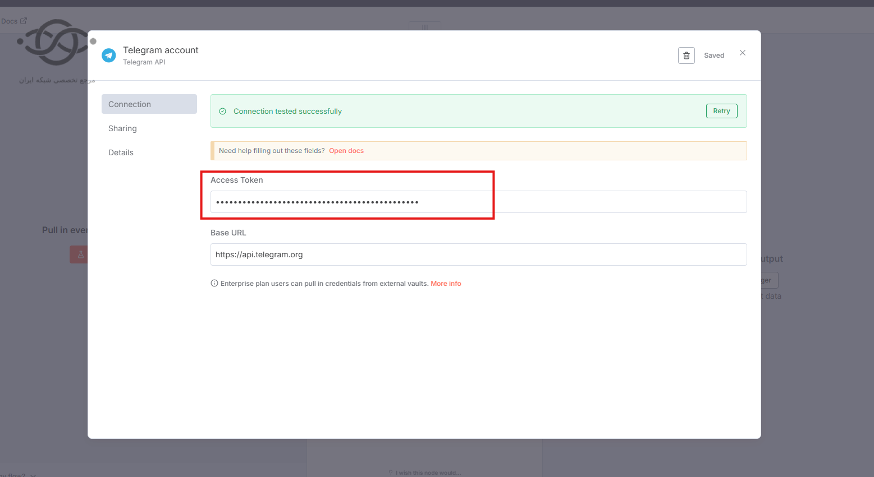Delete credential with the trash icon

pos(686,55)
